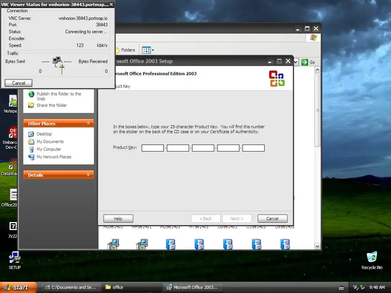Maximize the office Explorer window
This screenshot has width=391, height=293.
tap(307, 29)
